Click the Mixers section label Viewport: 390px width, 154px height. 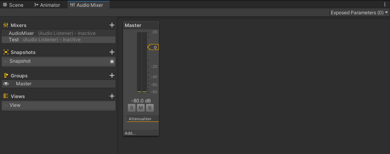click(18, 25)
